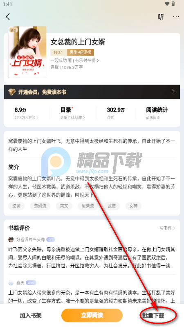Viewport: 184px width, 327px height.
Task: Tap the NO.1 男生-好评榜 ranking badge
Action: tap(72, 52)
